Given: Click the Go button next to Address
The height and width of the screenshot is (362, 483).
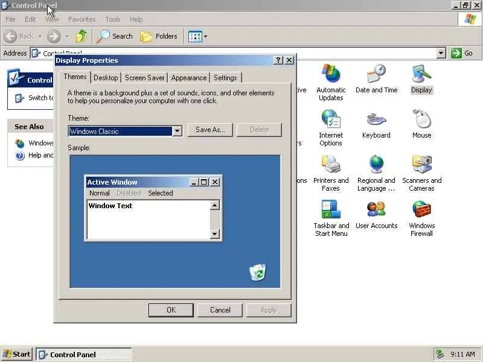Looking at the screenshot, I should point(462,53).
